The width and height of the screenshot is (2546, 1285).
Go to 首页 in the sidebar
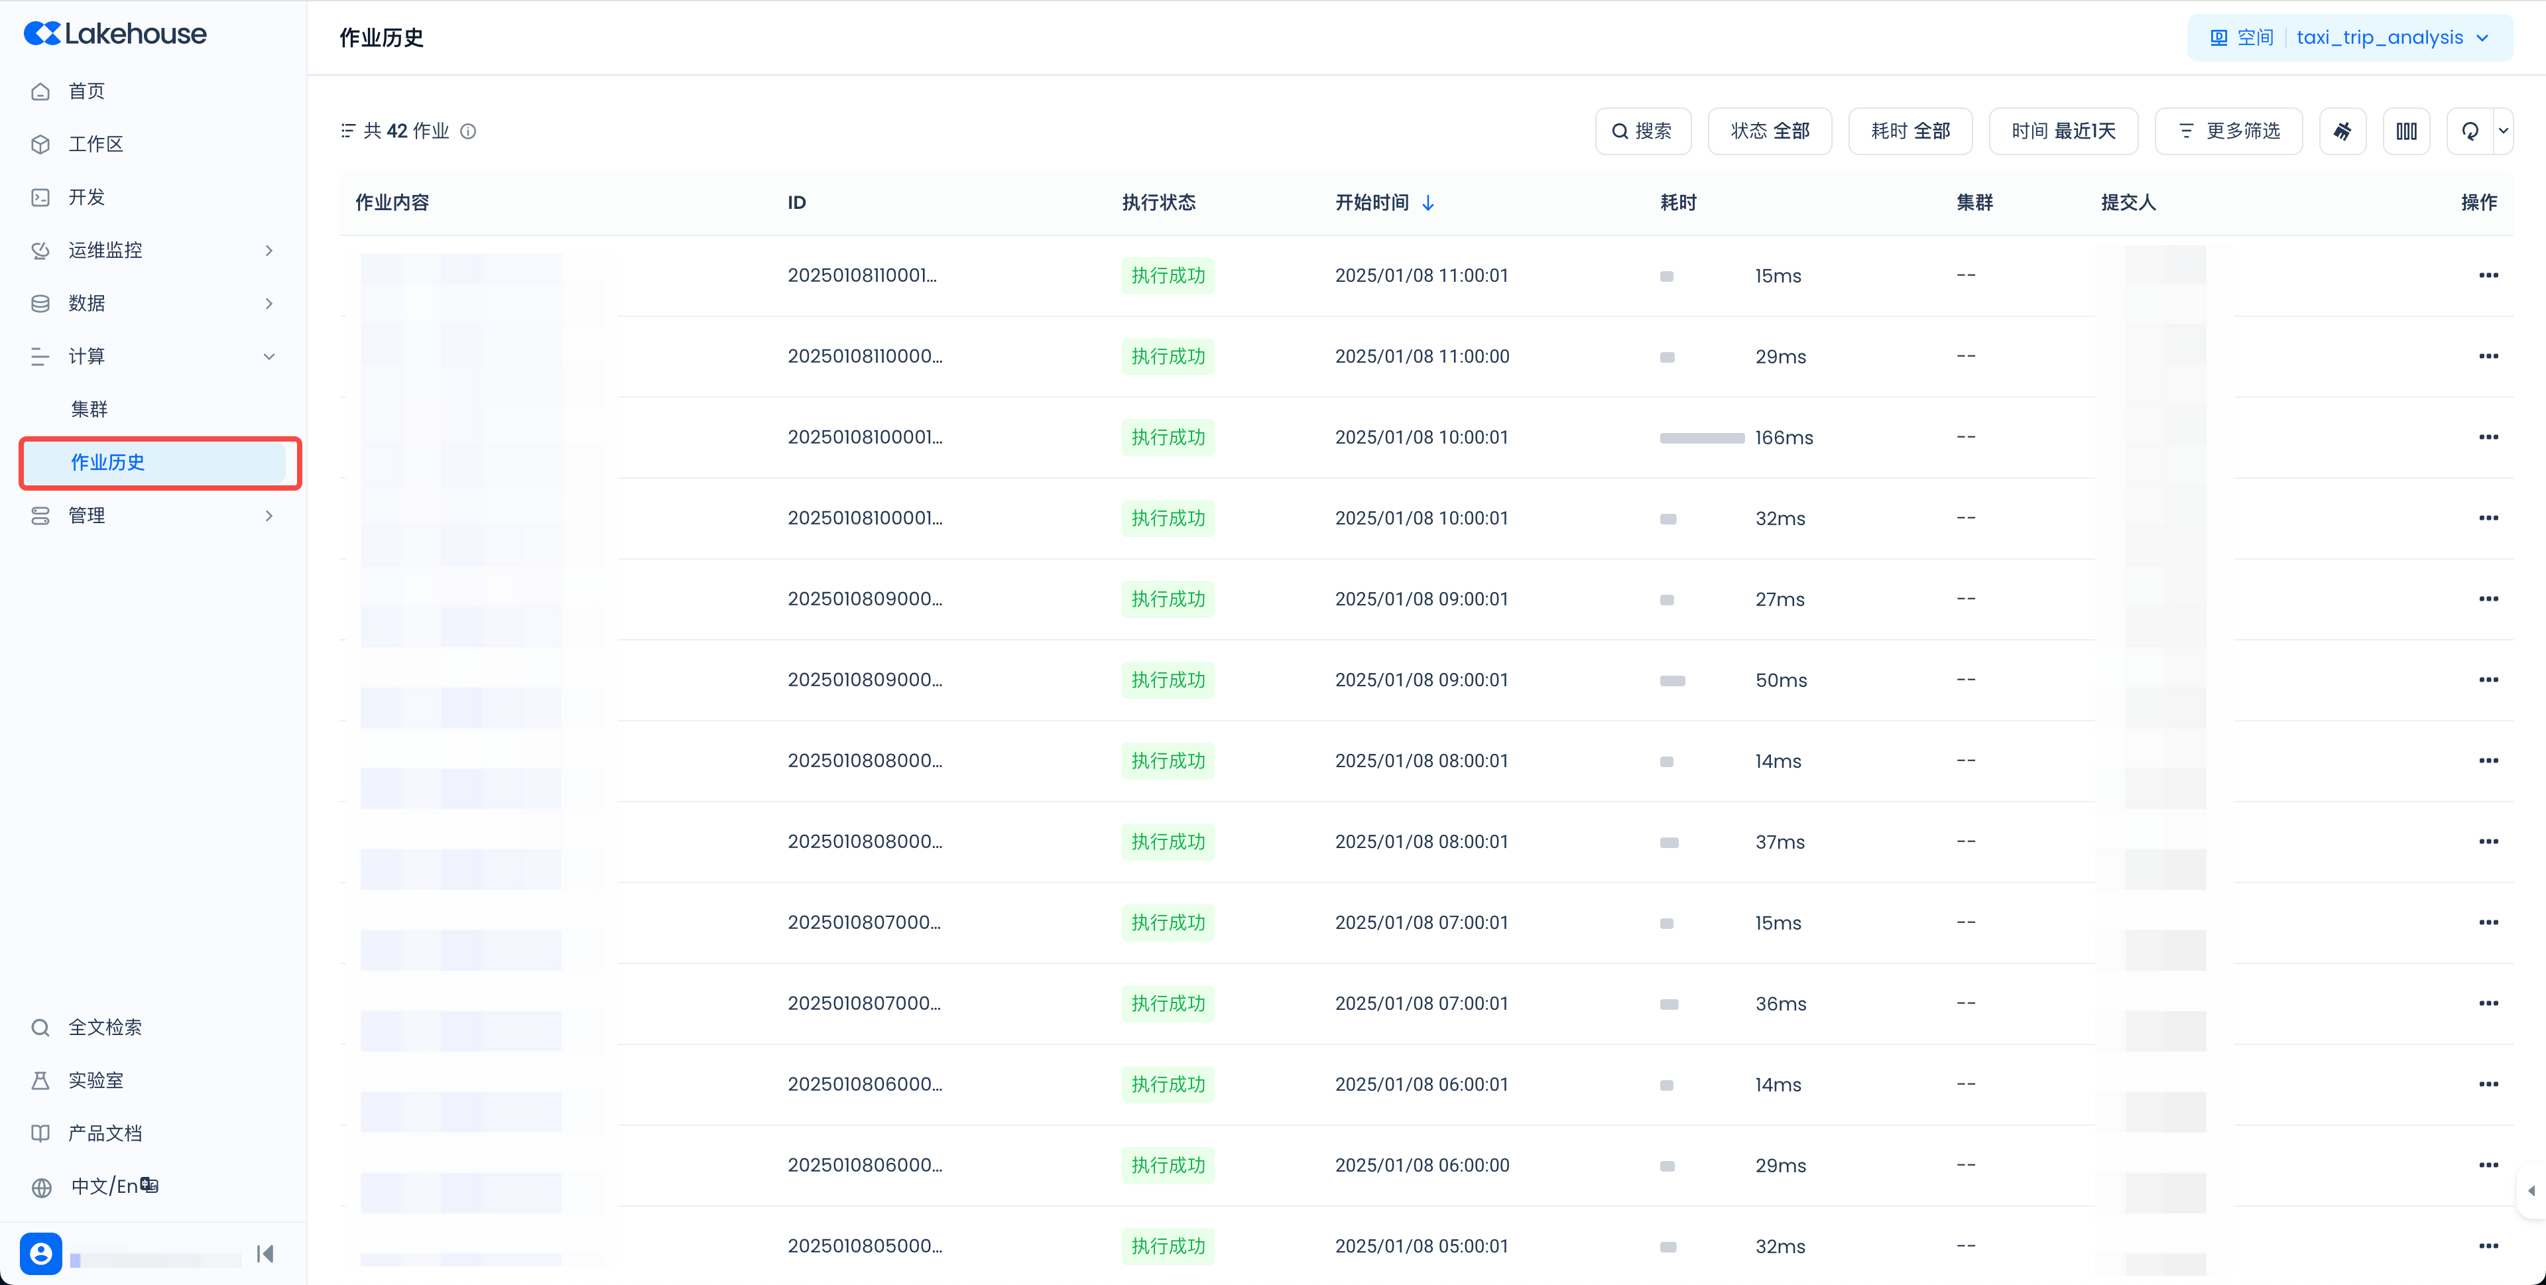pos(87,91)
